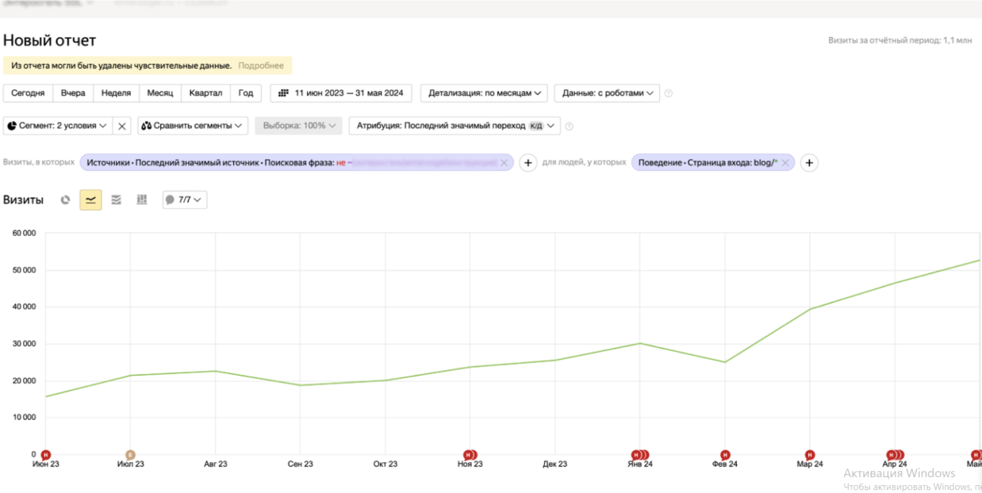The height and width of the screenshot is (493, 982).
Task: Clear the segment with the X button
Action: click(122, 126)
